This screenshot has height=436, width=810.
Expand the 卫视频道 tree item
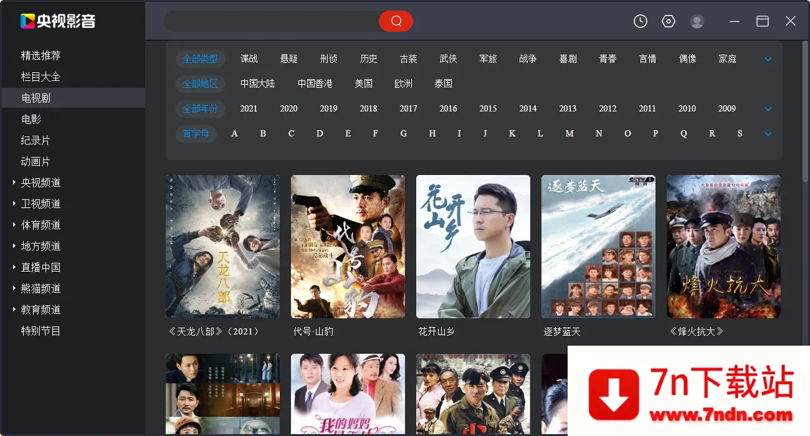tap(14, 204)
